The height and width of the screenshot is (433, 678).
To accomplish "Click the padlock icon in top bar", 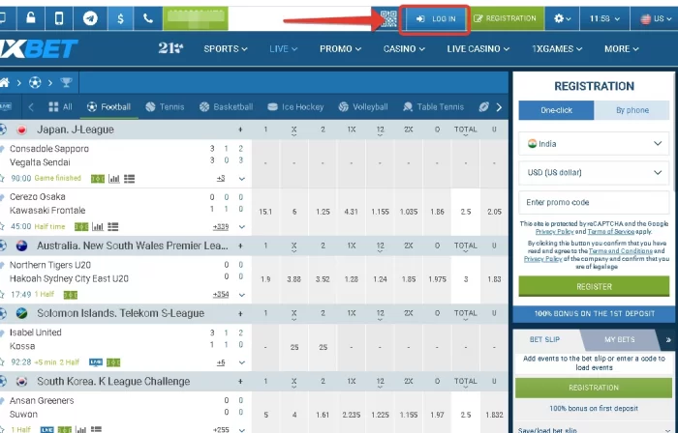I will [x=31, y=18].
